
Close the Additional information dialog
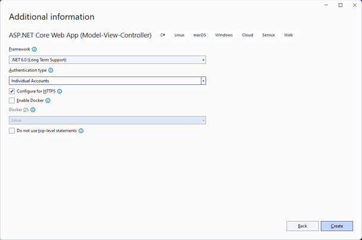coord(355,5)
